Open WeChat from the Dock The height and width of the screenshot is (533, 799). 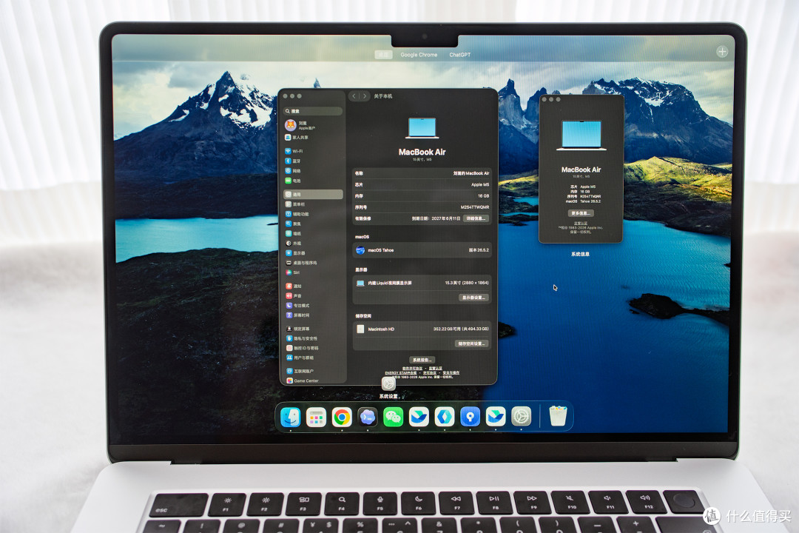coord(393,418)
